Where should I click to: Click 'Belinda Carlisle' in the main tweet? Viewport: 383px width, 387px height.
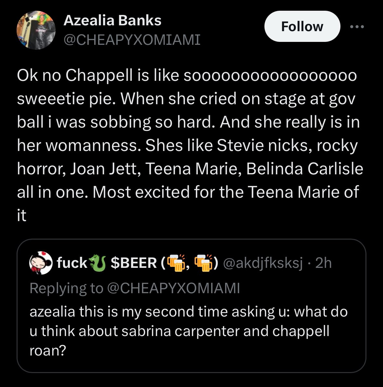click(304, 169)
